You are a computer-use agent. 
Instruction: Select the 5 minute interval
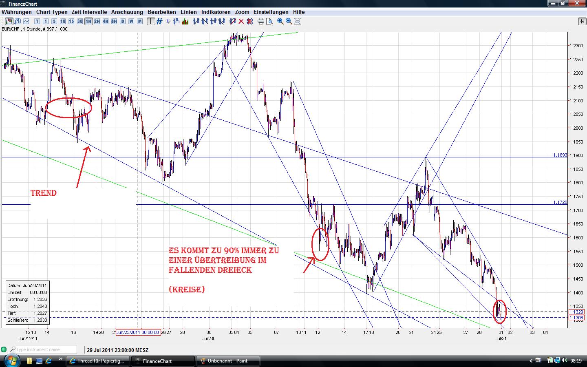coord(54,21)
